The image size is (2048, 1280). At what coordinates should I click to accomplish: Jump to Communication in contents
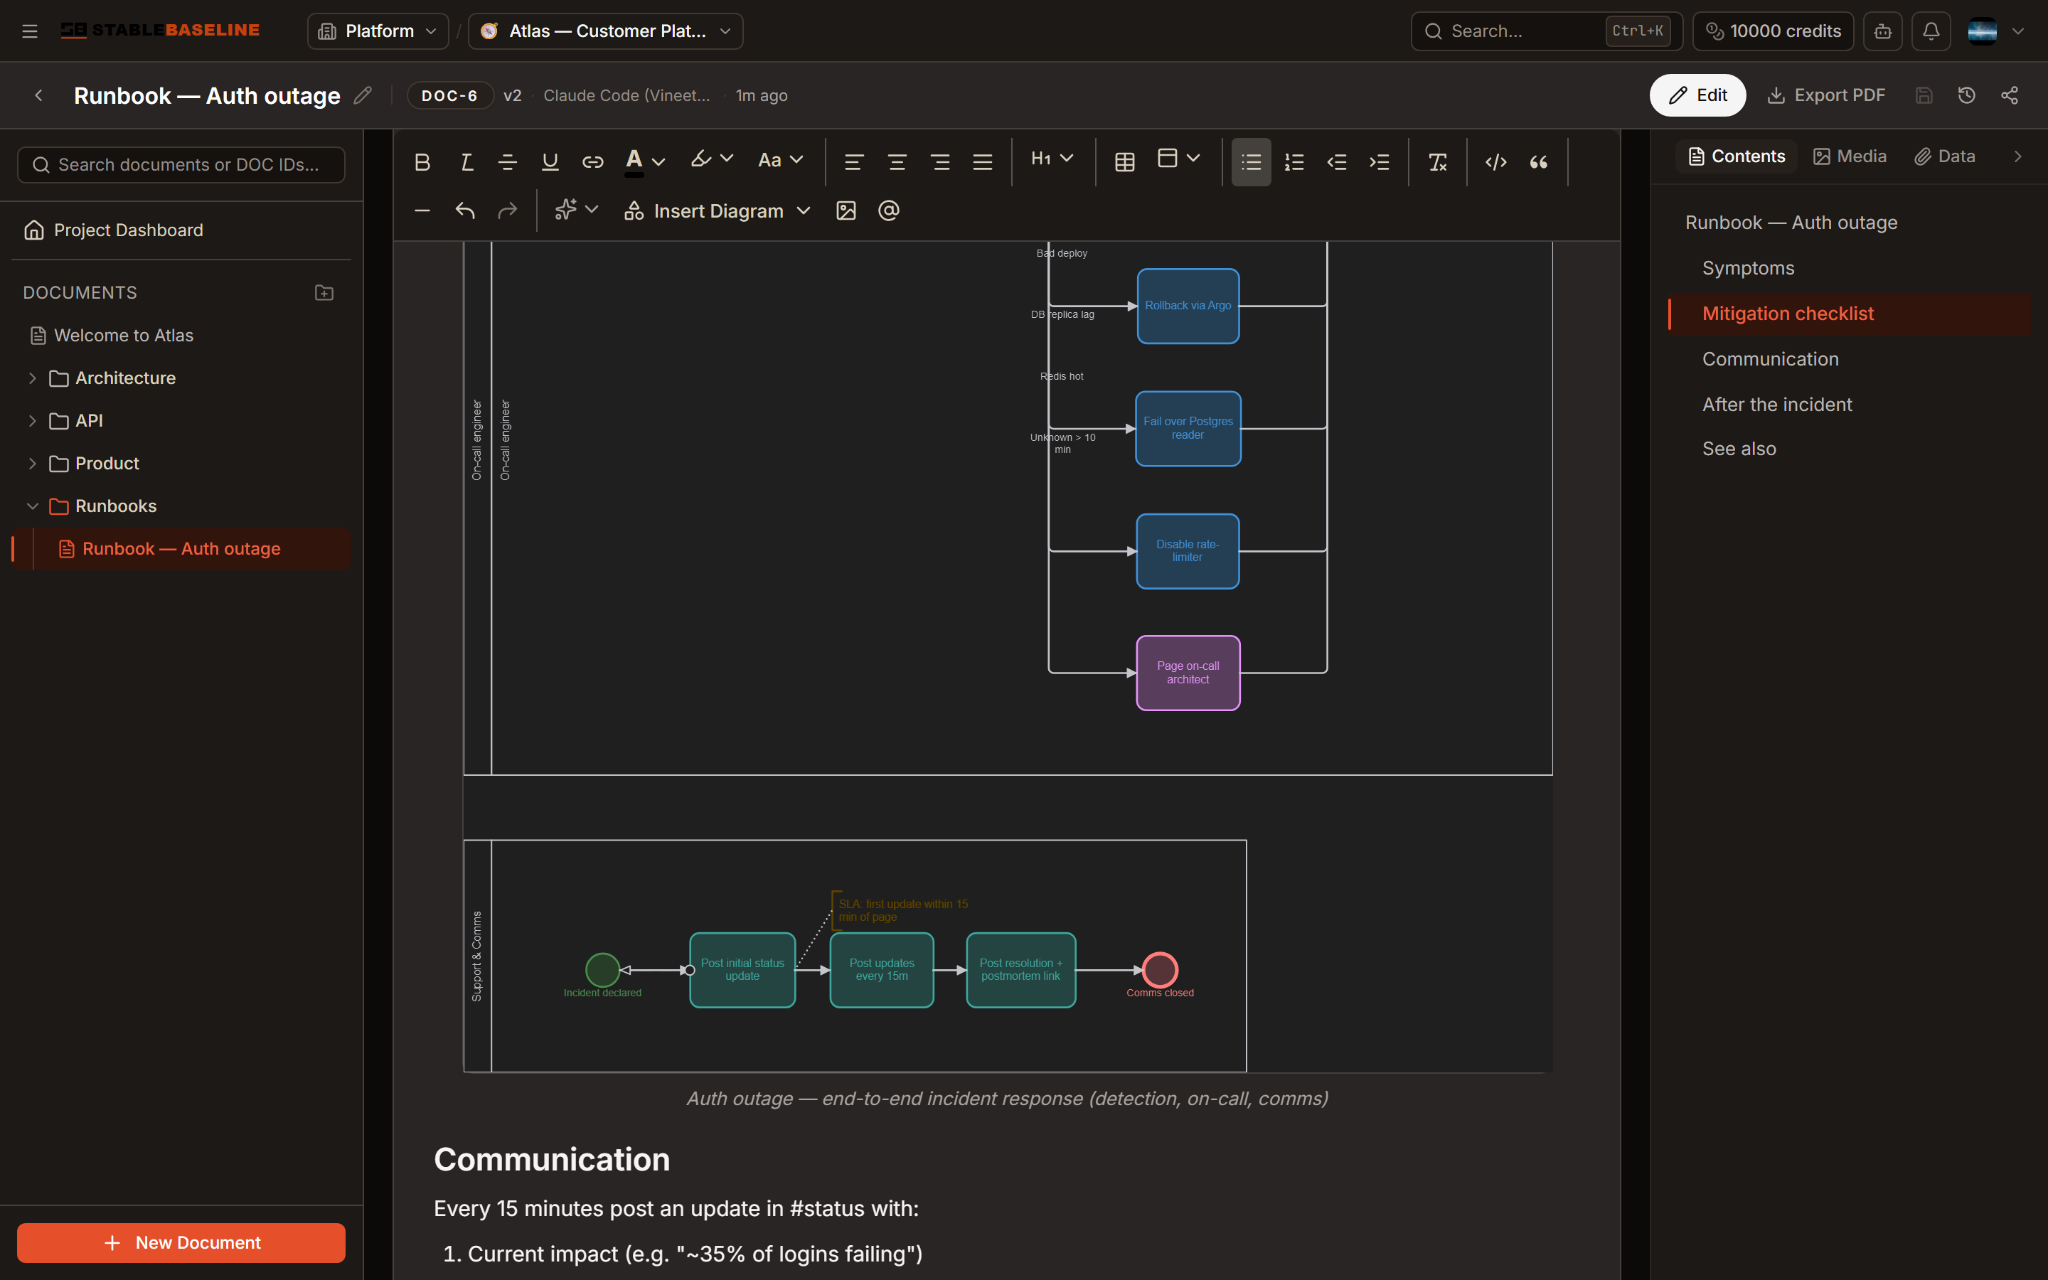(1769, 359)
